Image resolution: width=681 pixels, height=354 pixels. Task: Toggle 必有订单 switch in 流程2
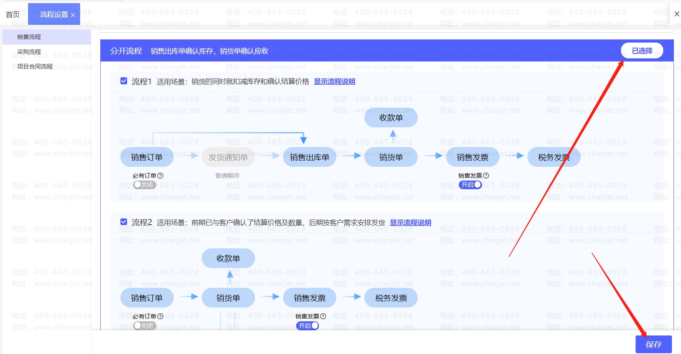pyautogui.click(x=144, y=326)
